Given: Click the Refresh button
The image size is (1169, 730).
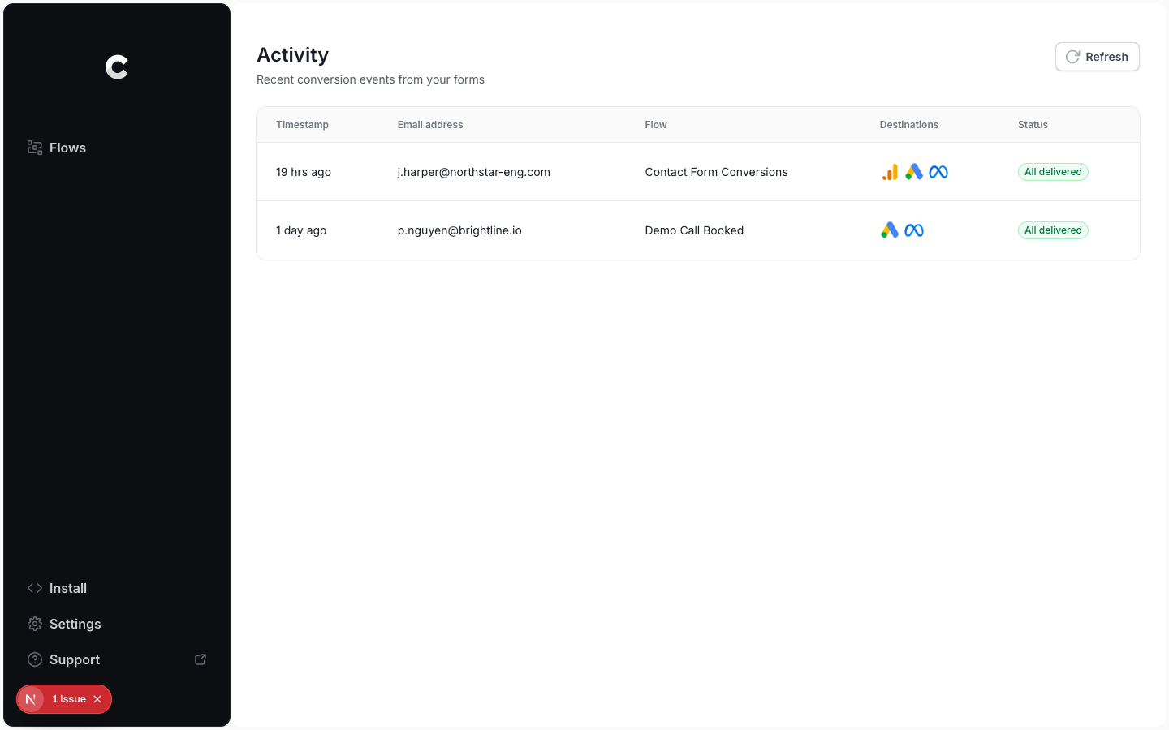Looking at the screenshot, I should [x=1098, y=57].
